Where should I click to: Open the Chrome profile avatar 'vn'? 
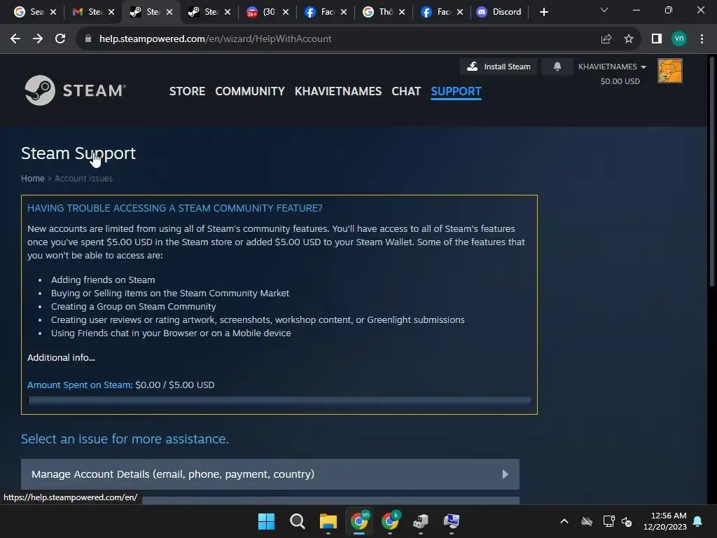coord(679,39)
